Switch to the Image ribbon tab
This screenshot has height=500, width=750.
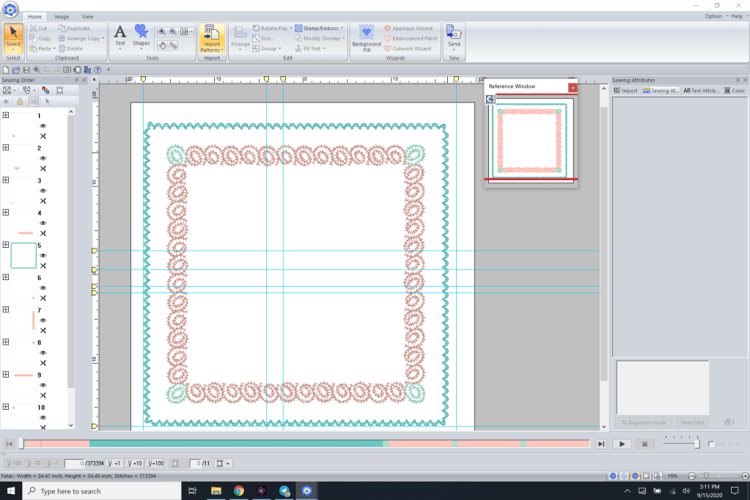[62, 16]
